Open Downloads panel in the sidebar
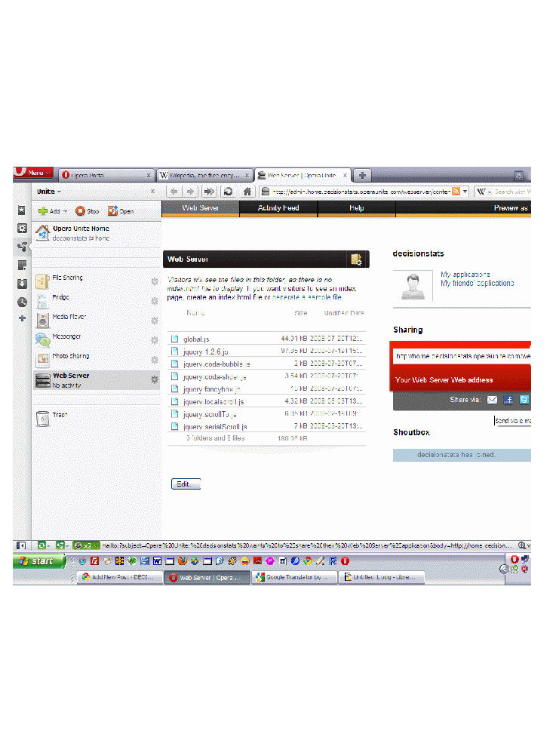559x740 pixels. pyautogui.click(x=22, y=284)
